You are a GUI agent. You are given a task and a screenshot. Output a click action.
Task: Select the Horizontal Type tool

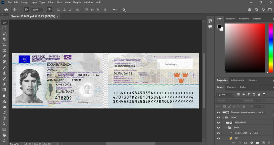(4, 118)
